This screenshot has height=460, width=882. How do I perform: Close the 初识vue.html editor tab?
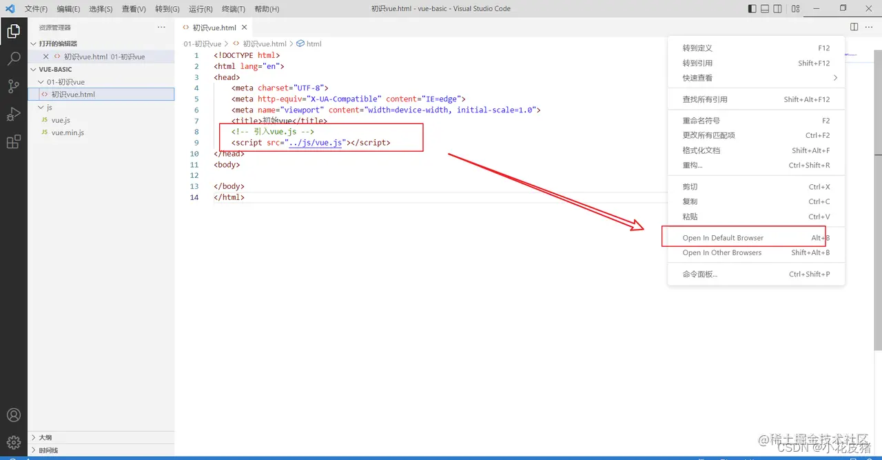244,28
